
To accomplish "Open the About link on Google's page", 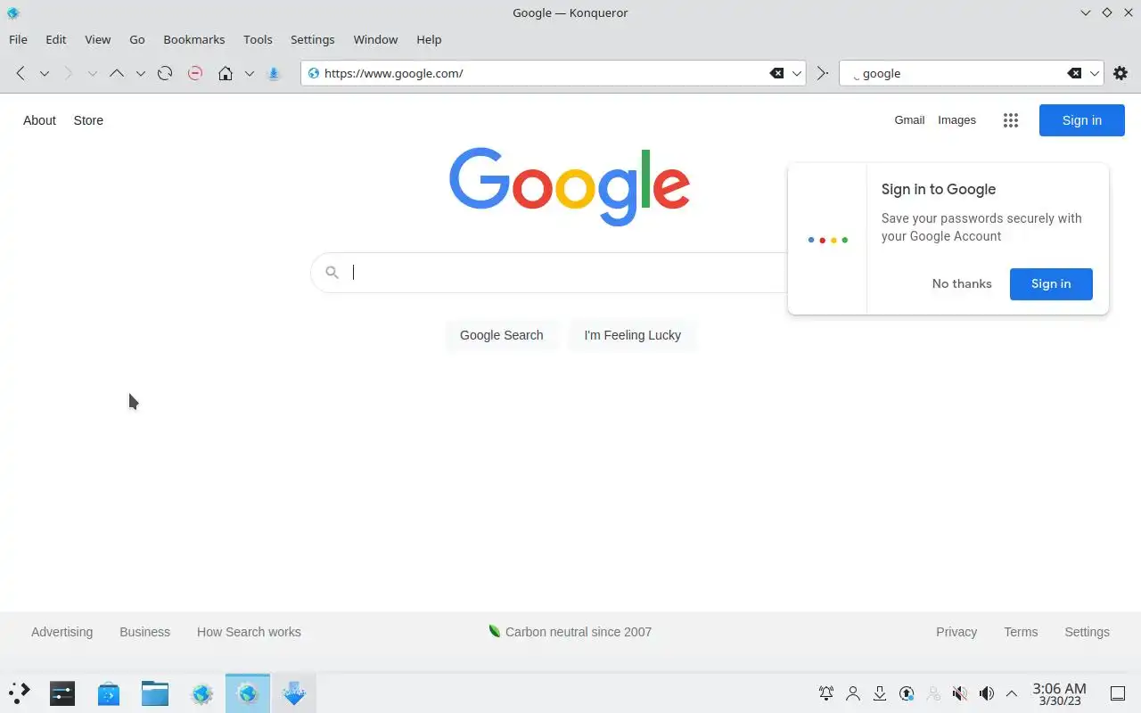I will (x=39, y=120).
